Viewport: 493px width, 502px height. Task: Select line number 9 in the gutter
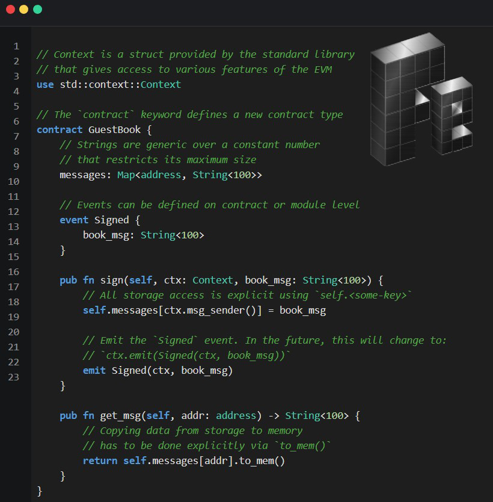pyautogui.click(x=16, y=167)
